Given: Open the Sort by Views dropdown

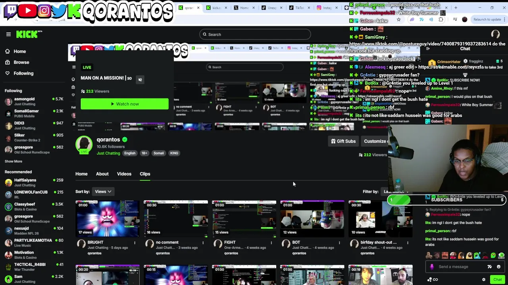Looking at the screenshot, I should [103, 192].
